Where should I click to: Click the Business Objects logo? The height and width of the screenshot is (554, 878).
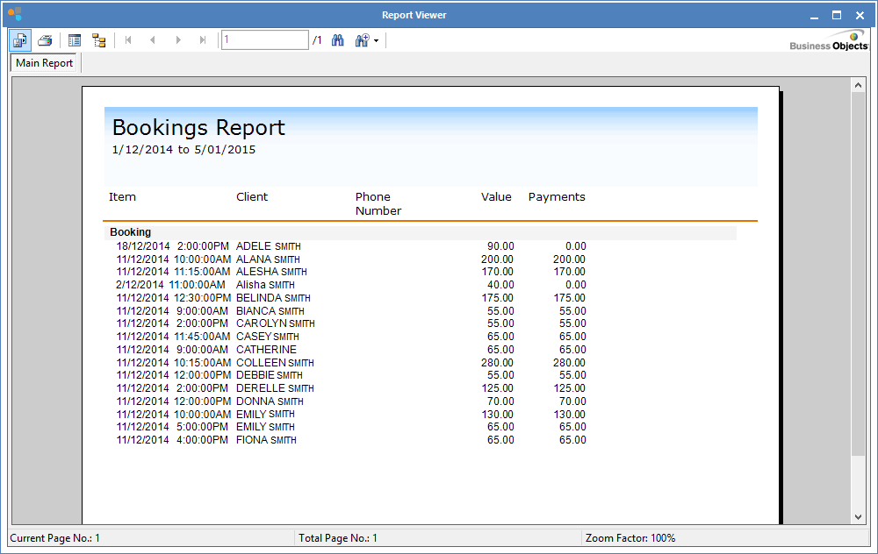pos(828,41)
